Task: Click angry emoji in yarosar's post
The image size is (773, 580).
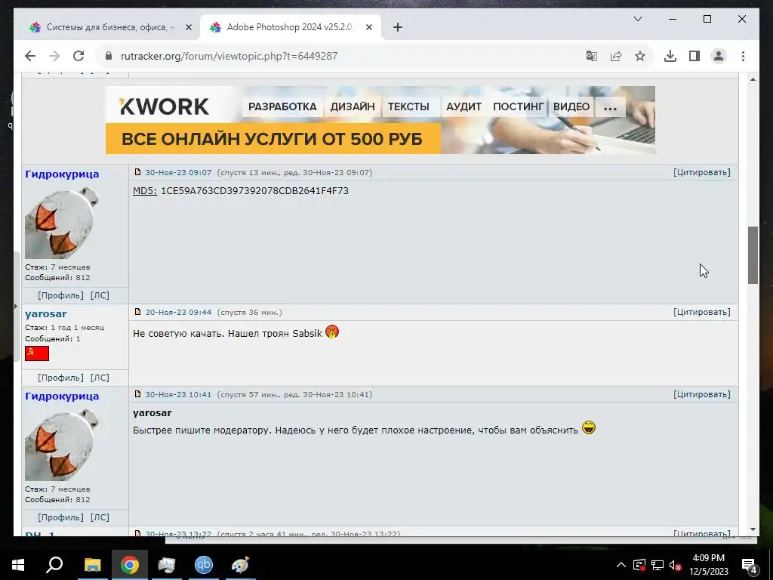Action: click(x=332, y=332)
